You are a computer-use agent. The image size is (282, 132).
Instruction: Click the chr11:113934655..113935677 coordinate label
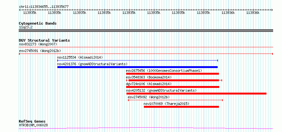click(x=44, y=7)
